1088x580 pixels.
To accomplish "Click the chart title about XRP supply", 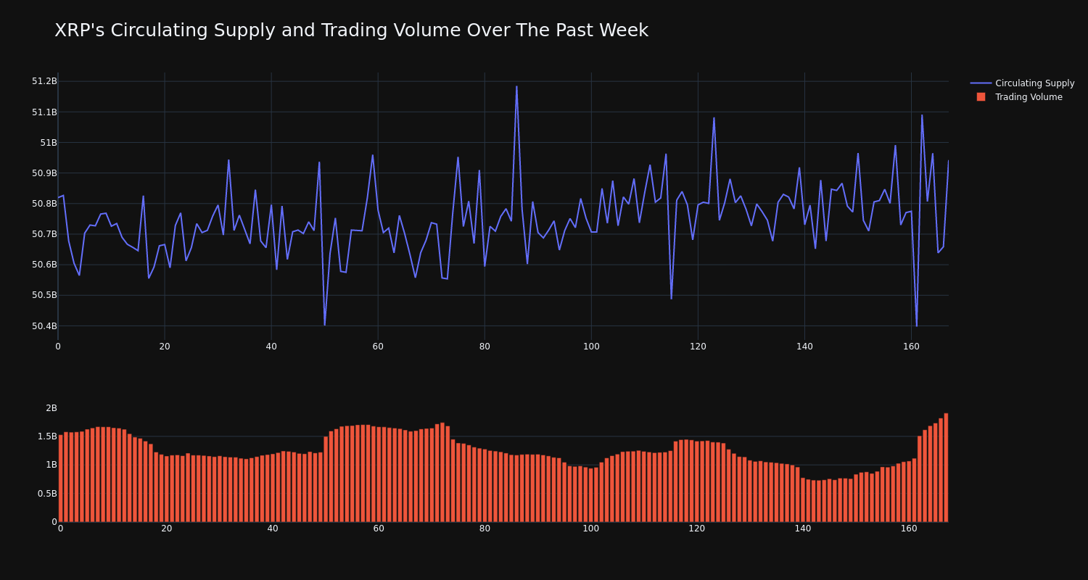I will tap(351, 30).
